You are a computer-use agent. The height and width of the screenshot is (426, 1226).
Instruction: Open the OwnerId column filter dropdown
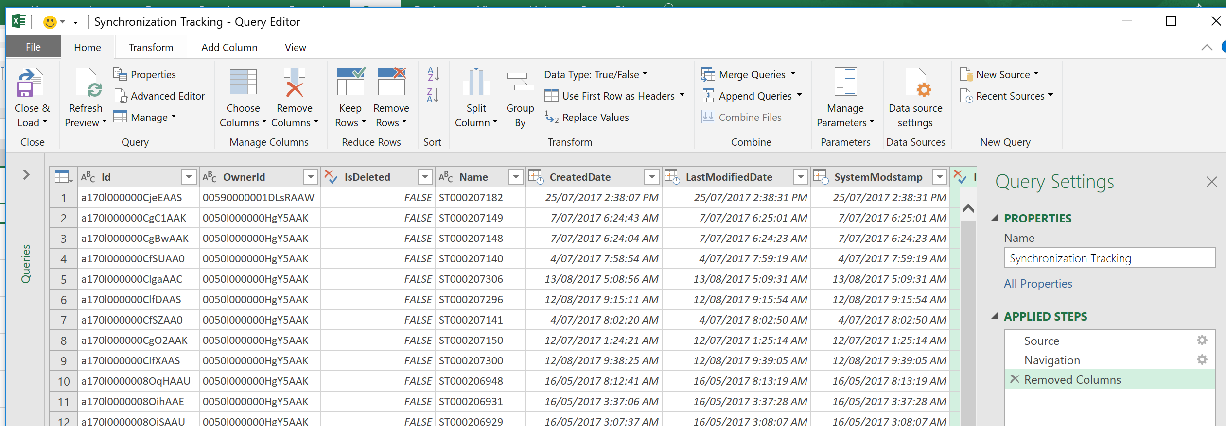tap(310, 177)
